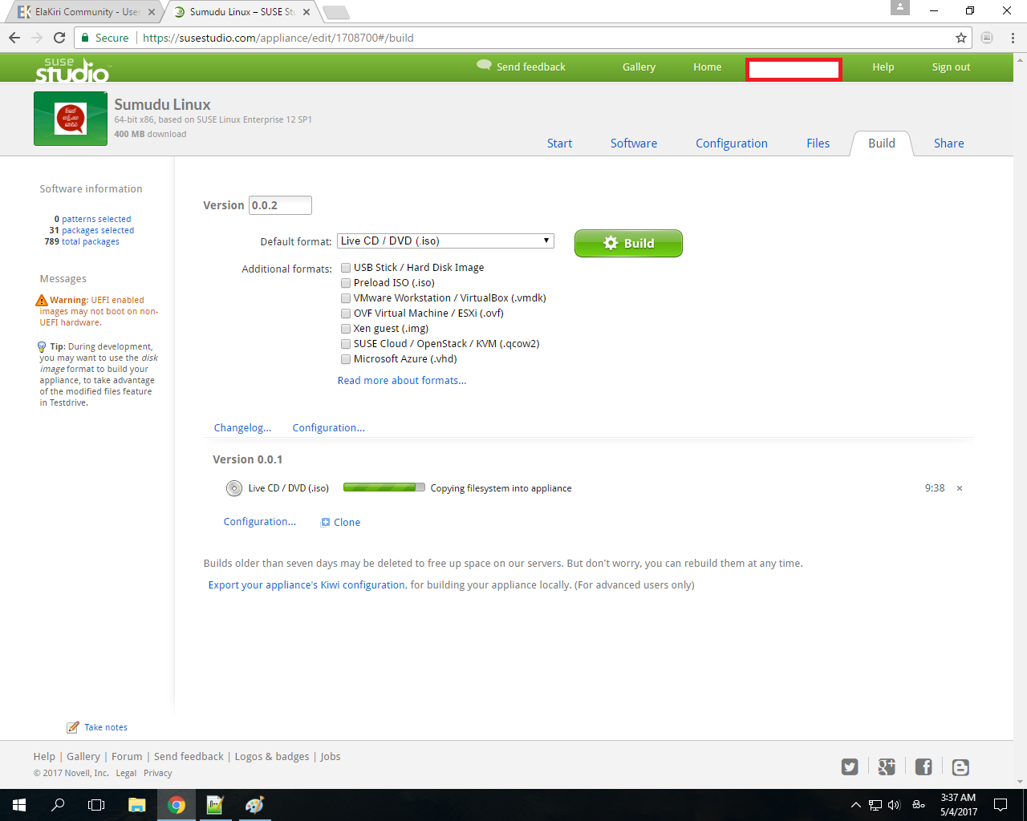Go back with the browser back arrow
The image size is (1027, 821).
(x=14, y=38)
